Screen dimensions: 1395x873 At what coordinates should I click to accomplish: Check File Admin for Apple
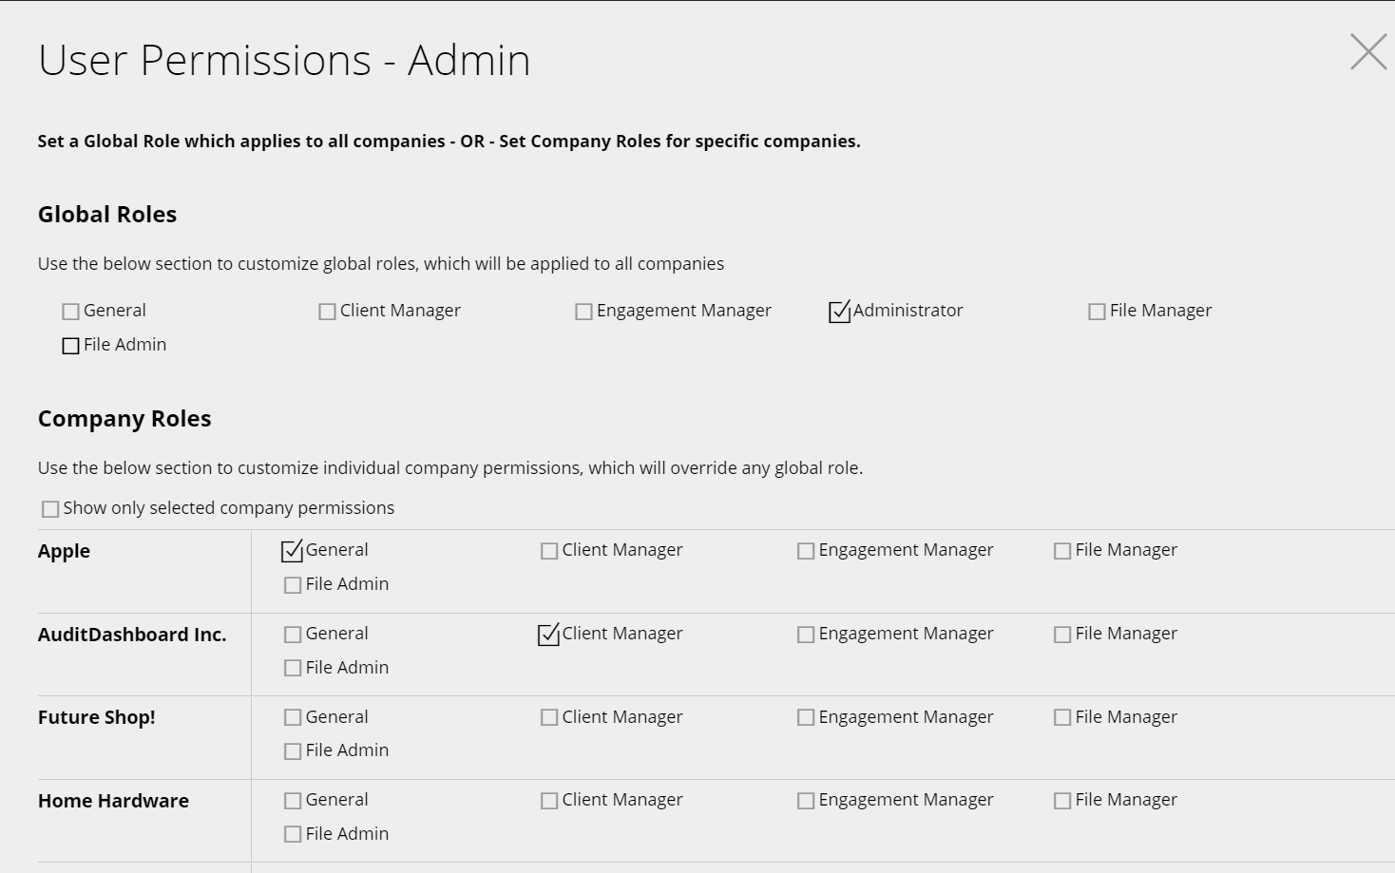click(x=293, y=585)
